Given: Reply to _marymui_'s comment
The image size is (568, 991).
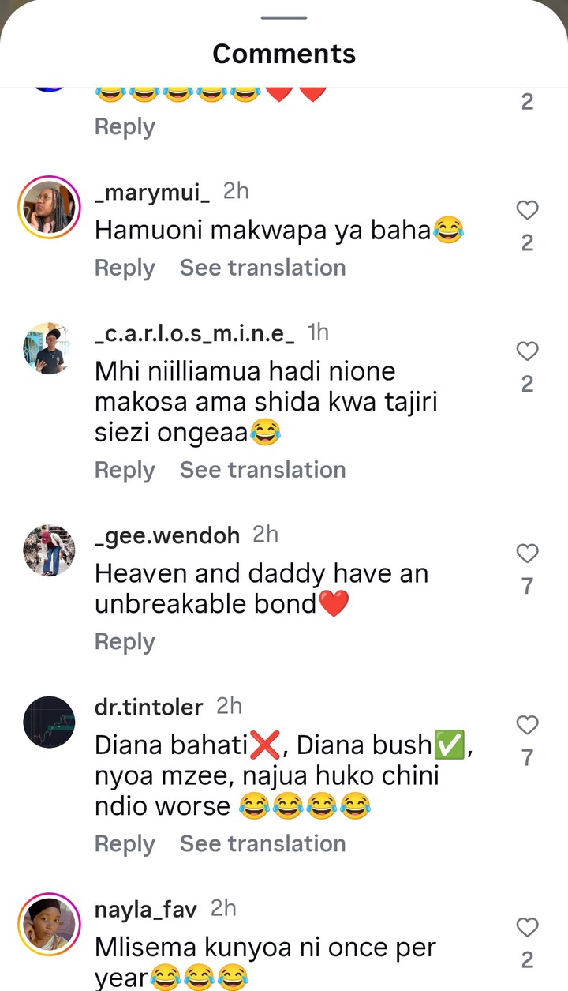Looking at the screenshot, I should point(125,268).
